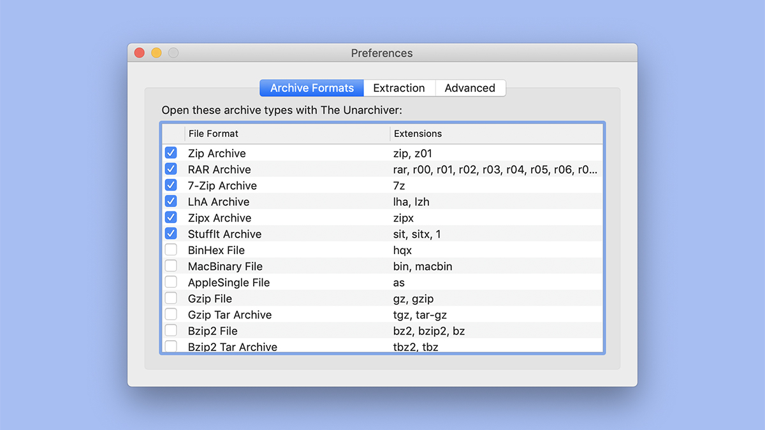Tick the Bzip2 Tar Archive checkbox
Screen dimensions: 765x430
pyautogui.click(x=171, y=347)
